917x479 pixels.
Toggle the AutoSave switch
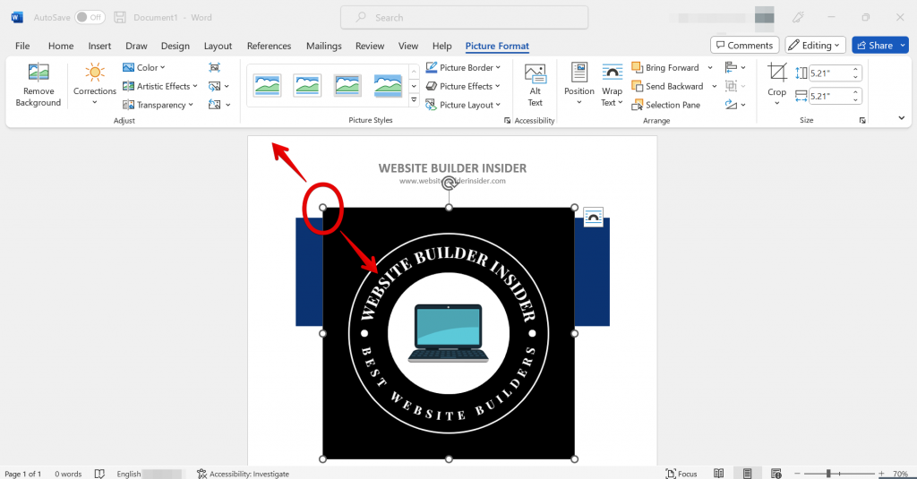click(x=90, y=17)
